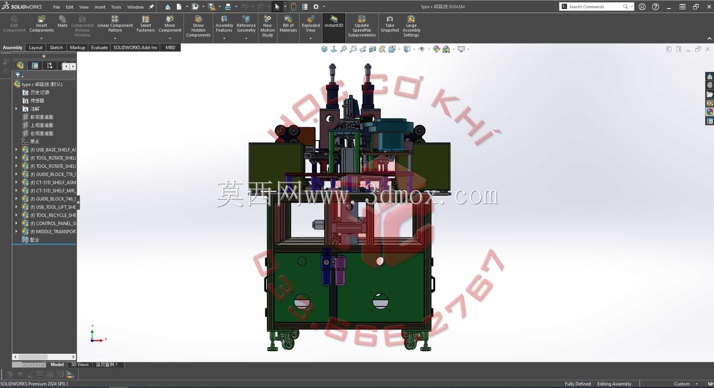This screenshot has width=714, height=388.
Task: Open the Options gear icon
Action: (316, 7)
